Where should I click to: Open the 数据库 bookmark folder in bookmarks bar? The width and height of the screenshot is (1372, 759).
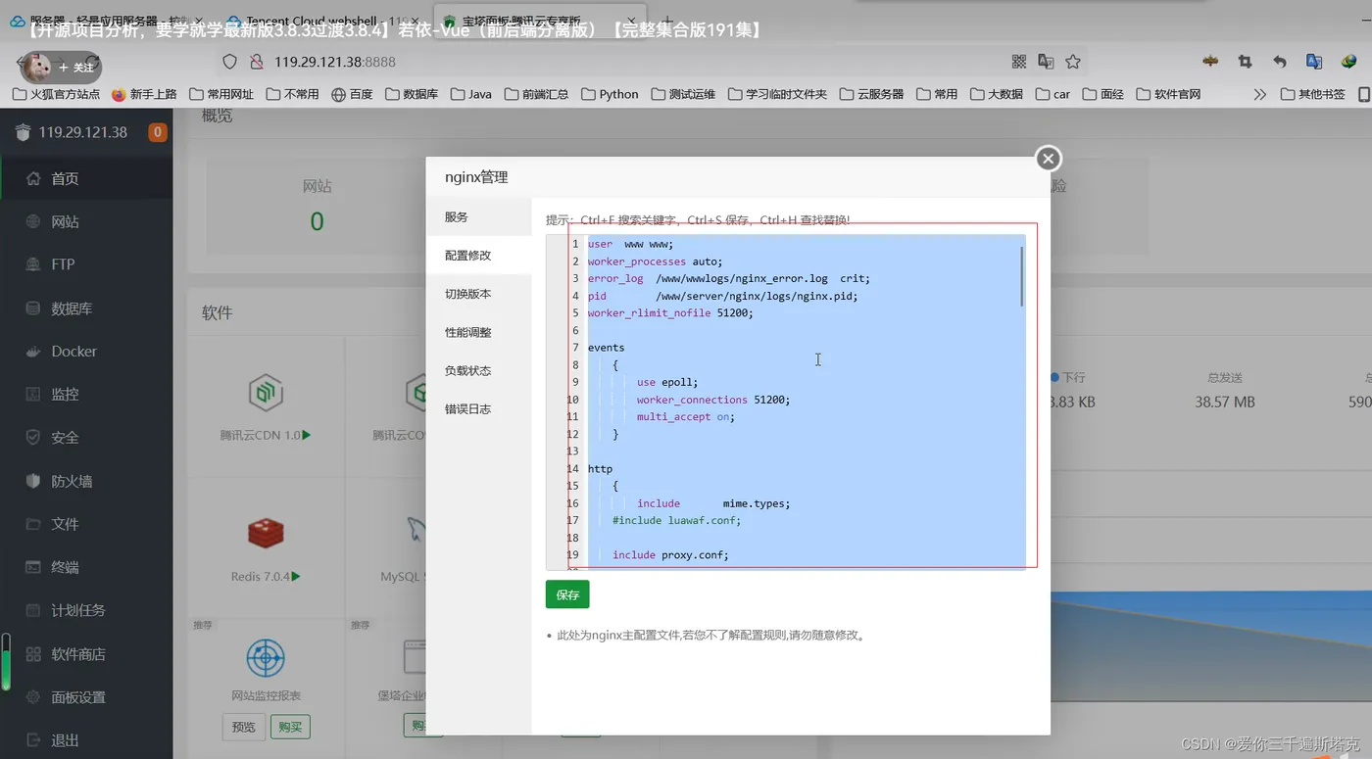tap(412, 94)
